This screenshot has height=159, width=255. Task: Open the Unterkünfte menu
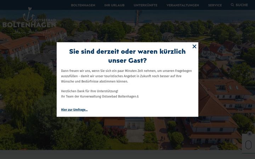(x=146, y=5)
